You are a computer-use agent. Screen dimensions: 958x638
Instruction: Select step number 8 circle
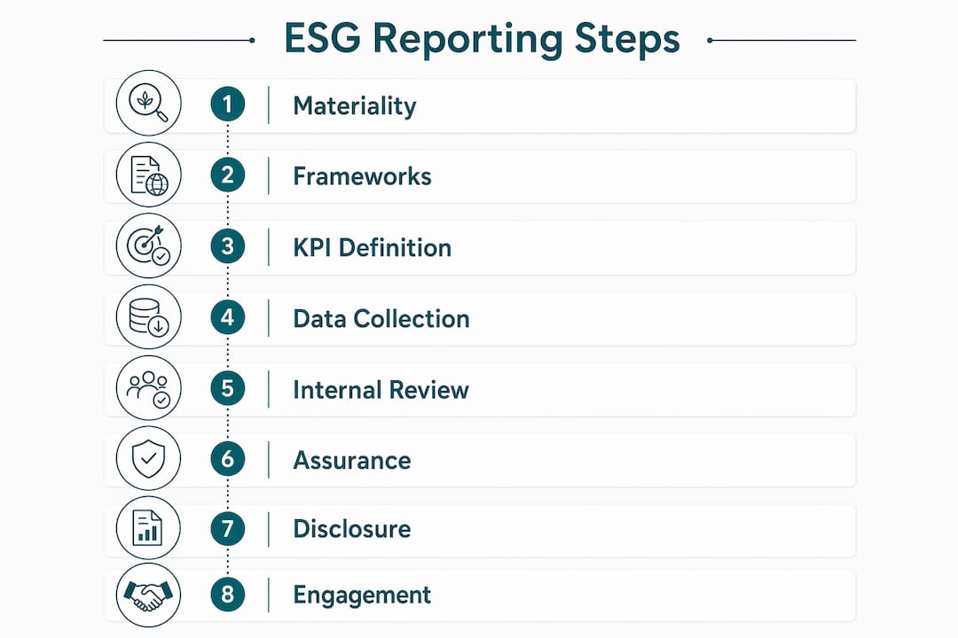tap(228, 595)
